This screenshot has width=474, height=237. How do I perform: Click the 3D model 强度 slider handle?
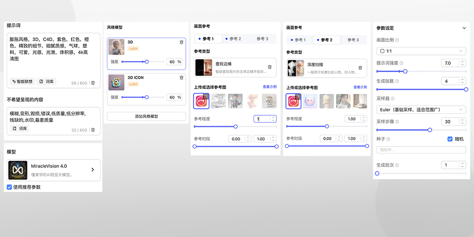pyautogui.click(x=146, y=62)
